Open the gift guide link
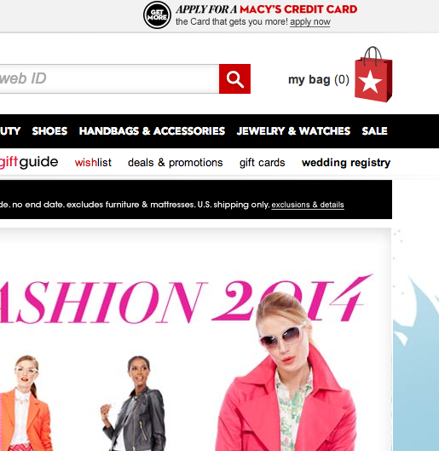Viewport: 439px width, 451px height. pyautogui.click(x=29, y=162)
